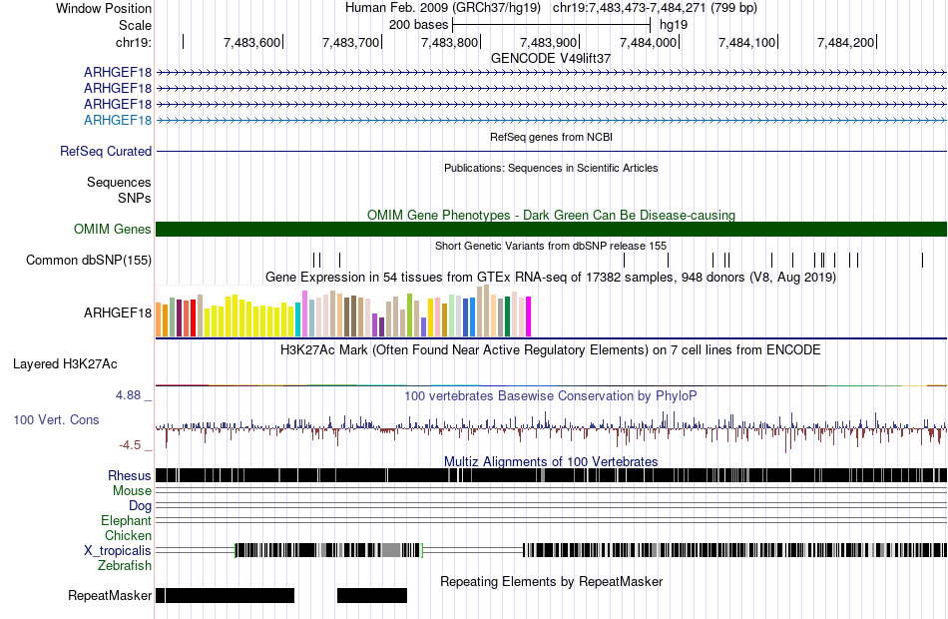Click the Sequences track label

(x=119, y=182)
